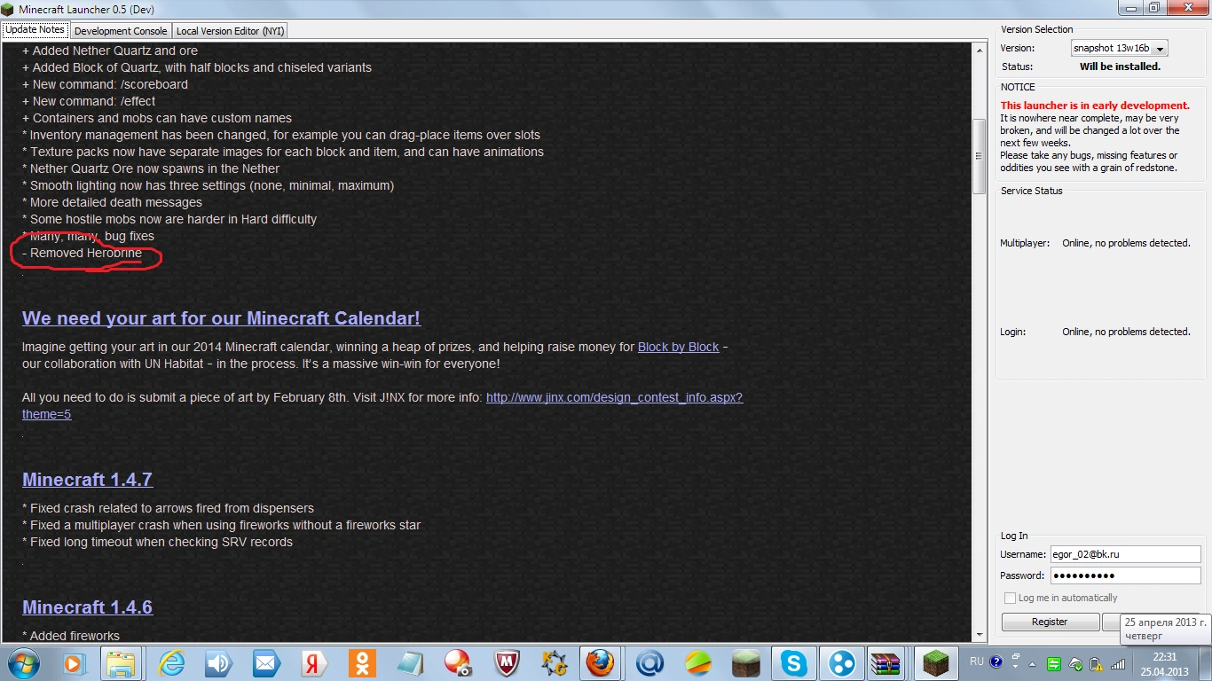This screenshot has height=681, width=1212.
Task: Click the Minecraft Launcher title bar icon
Action: pos(8,9)
